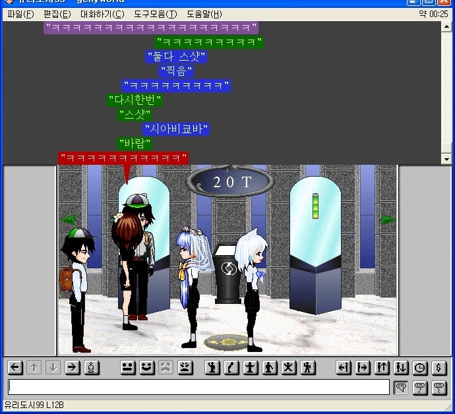Click the green right arrow in the scene
Viewport: 455px width, 414px height.
pyautogui.click(x=388, y=220)
